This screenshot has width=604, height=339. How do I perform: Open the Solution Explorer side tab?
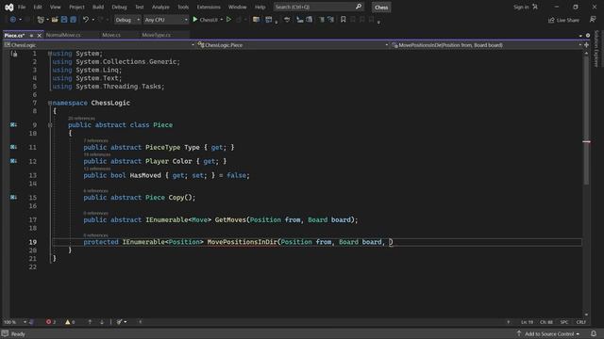[x=596, y=48]
